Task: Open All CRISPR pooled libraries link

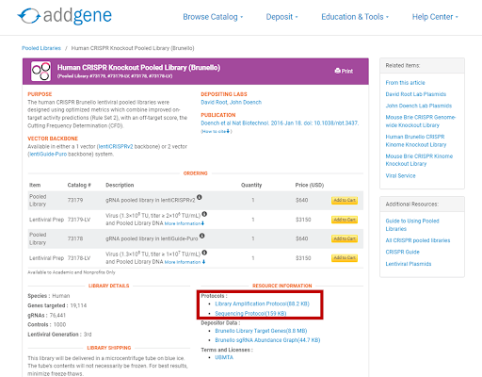Action: point(418,240)
